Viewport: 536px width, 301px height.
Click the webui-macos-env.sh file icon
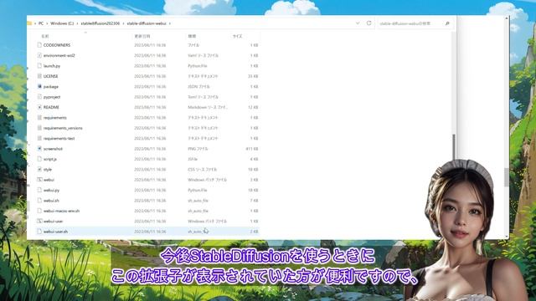[39, 211]
